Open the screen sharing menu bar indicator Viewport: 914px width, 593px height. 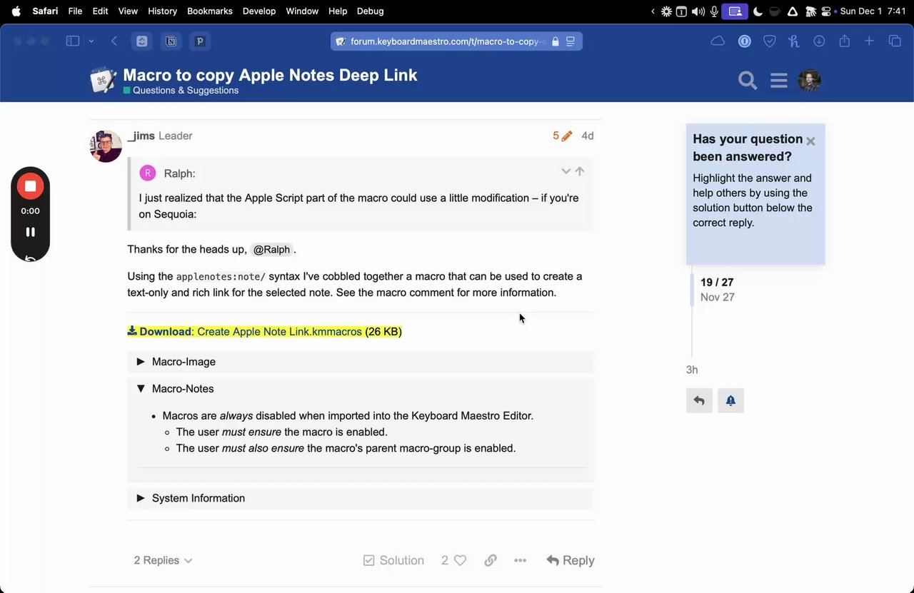coord(735,11)
